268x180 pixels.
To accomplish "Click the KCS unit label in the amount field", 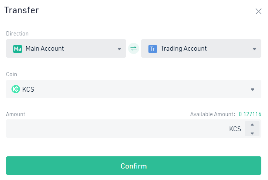I will point(235,129).
